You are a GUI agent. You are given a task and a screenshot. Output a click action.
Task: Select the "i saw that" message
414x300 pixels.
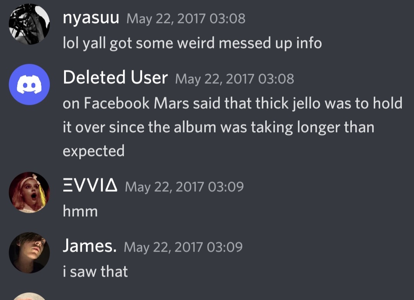tap(95, 272)
